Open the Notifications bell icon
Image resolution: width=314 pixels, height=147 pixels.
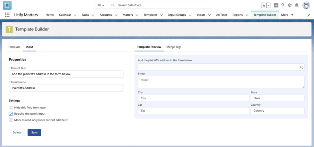coord(297,5)
